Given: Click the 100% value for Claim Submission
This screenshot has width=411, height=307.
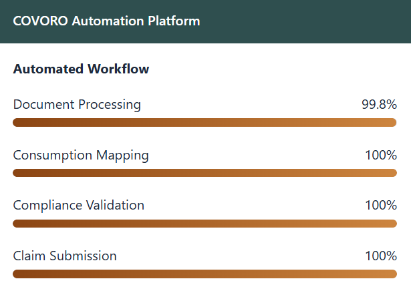Looking at the screenshot, I should point(381,256).
